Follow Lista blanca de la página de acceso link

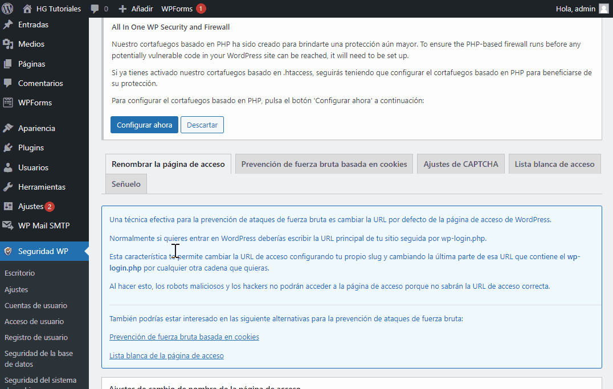pos(166,356)
